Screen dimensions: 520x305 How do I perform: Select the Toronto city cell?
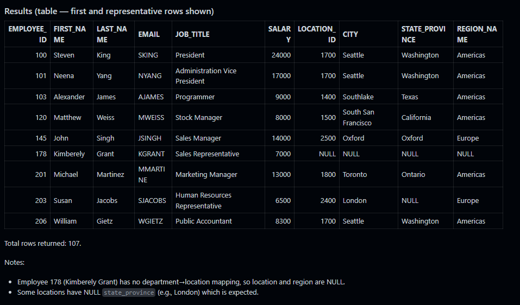point(355,175)
